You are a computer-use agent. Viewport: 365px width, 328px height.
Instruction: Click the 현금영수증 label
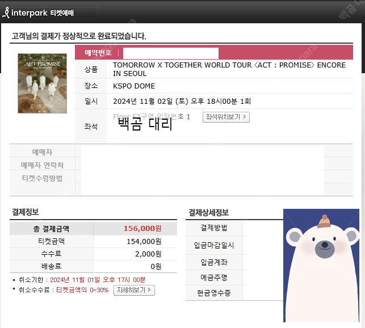click(x=214, y=293)
